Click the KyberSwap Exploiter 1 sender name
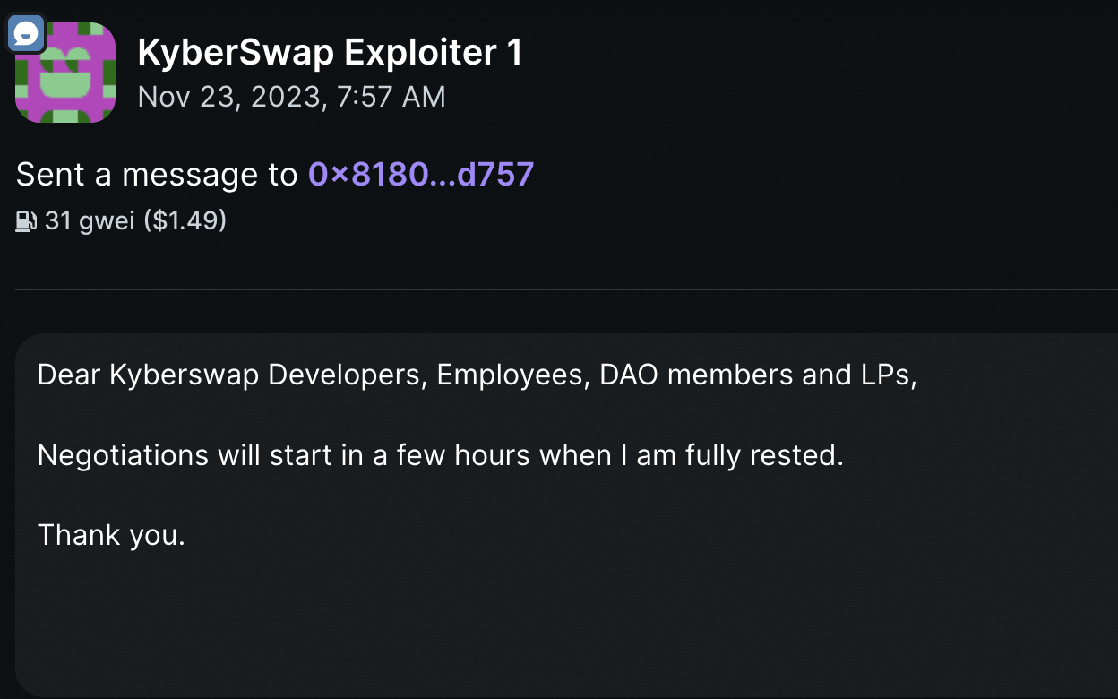Image resolution: width=1118 pixels, height=699 pixels. pos(330,52)
